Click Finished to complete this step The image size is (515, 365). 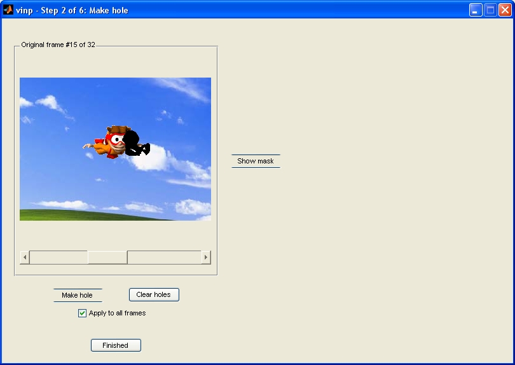coord(116,345)
